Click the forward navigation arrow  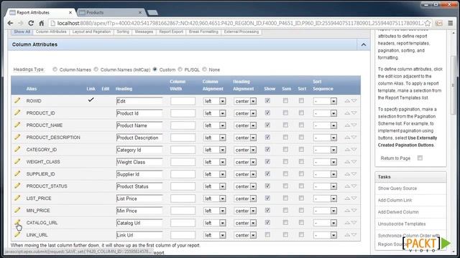21,23
